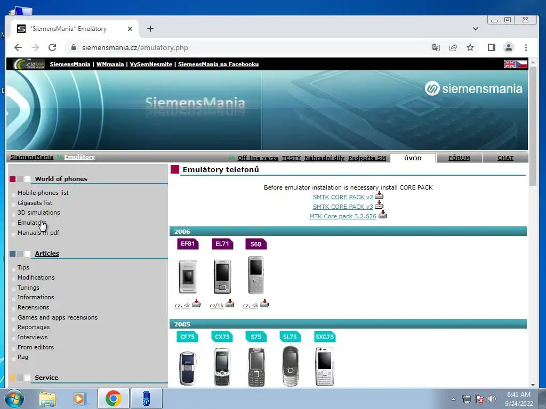Switch language via English flag
This screenshot has height=409, width=546.
coord(509,64)
